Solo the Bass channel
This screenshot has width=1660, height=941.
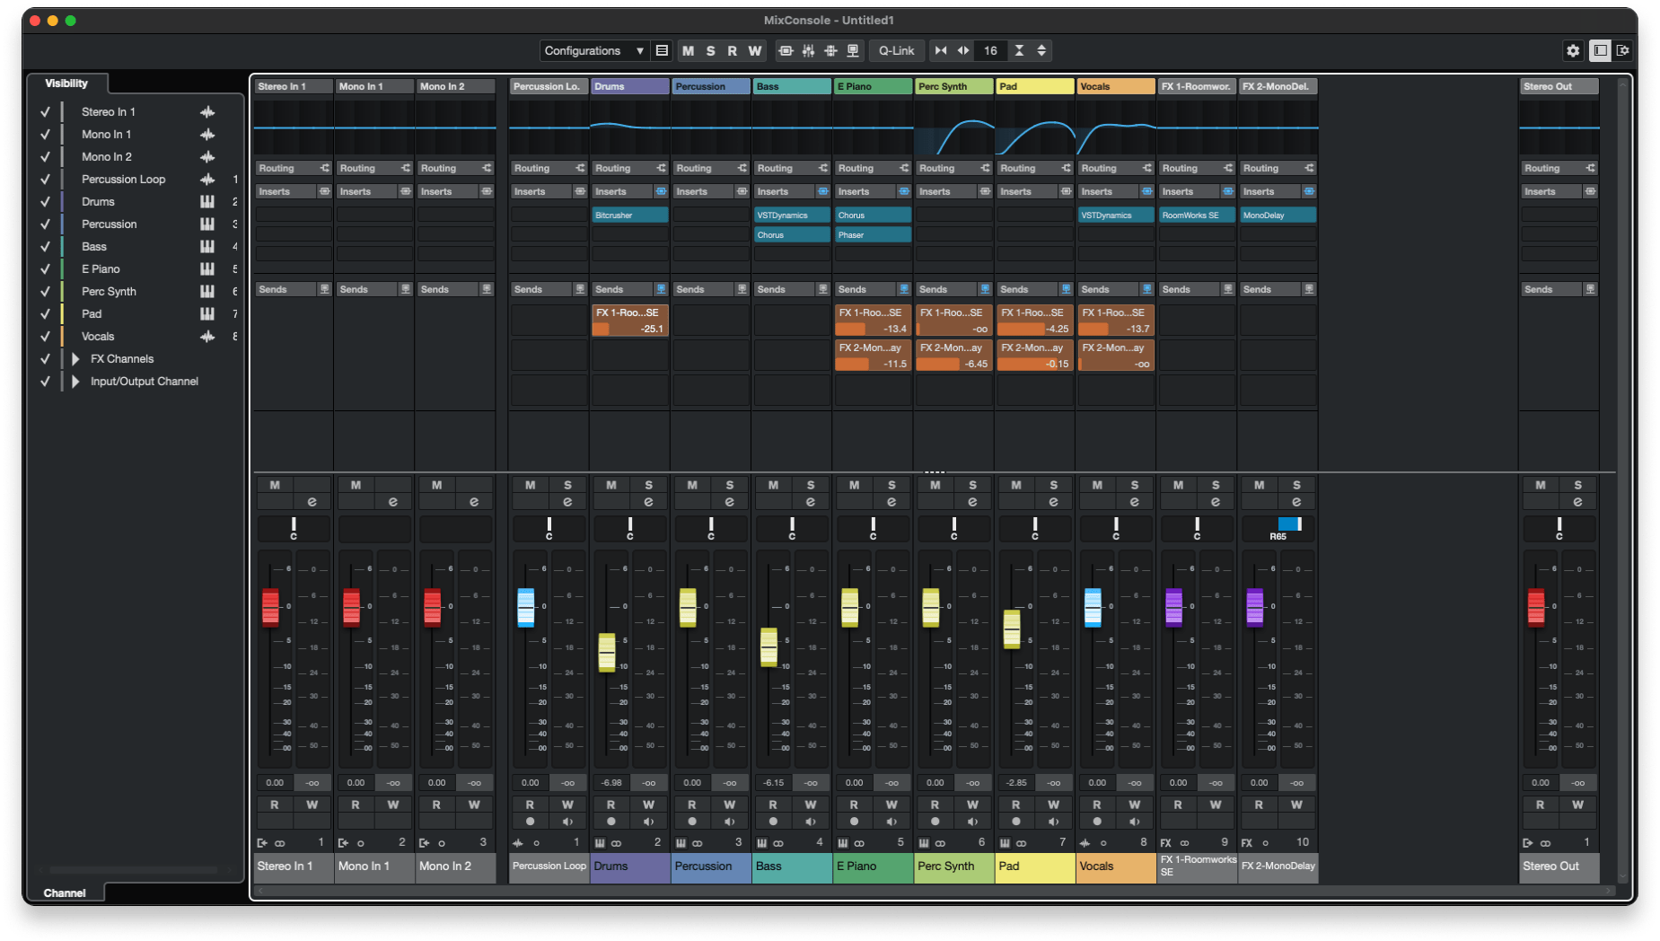point(811,486)
